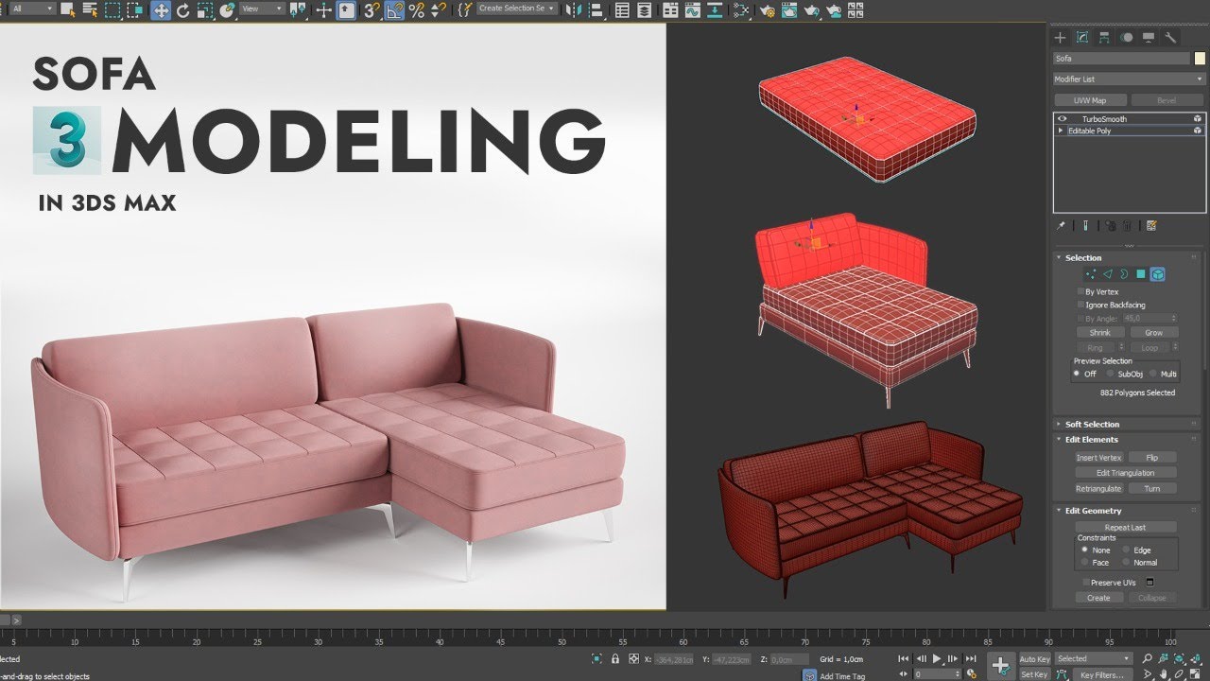This screenshot has width=1210, height=681.
Task: Click the Grow selection button
Action: [1154, 333]
